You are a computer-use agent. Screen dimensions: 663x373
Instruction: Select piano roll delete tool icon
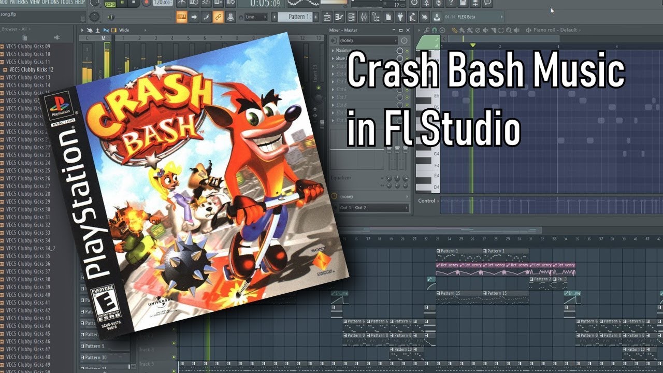click(x=478, y=30)
